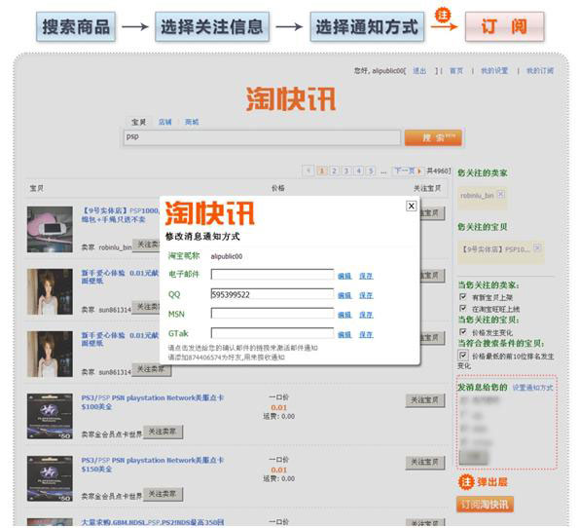Go to results page 3

tap(346, 170)
